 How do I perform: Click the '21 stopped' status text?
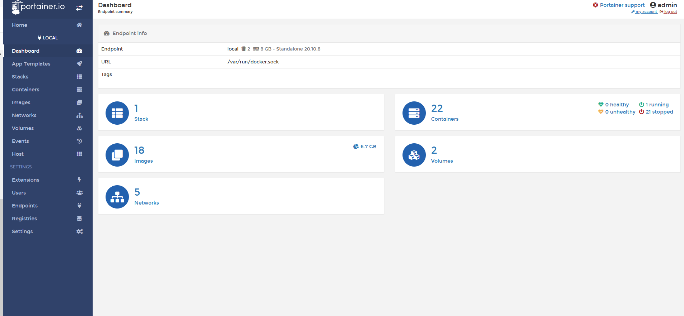click(659, 112)
